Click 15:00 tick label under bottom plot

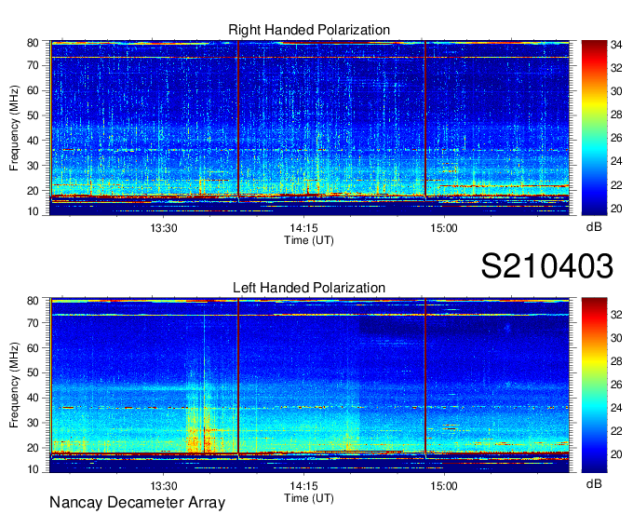pyautogui.click(x=444, y=486)
